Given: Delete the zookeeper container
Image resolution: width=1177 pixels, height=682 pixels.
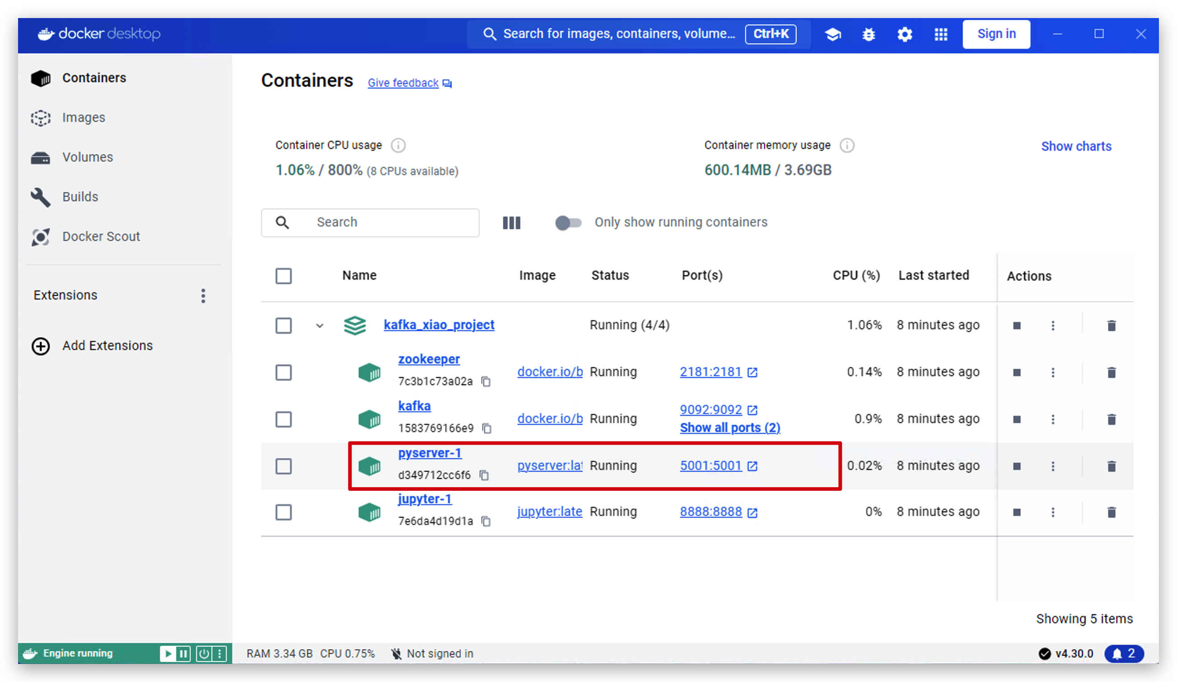Looking at the screenshot, I should coord(1111,372).
